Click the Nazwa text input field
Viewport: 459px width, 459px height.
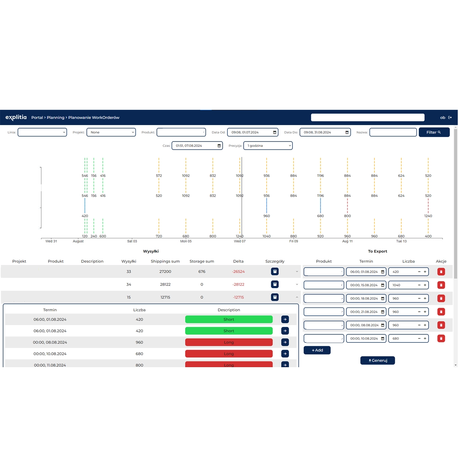coord(393,132)
